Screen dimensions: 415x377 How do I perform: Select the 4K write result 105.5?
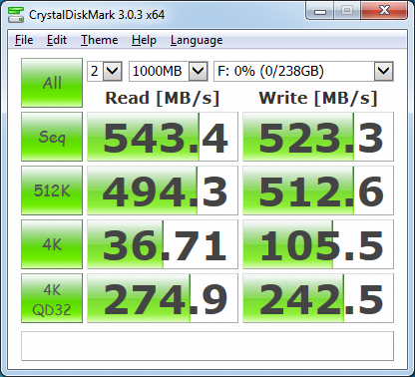318,244
